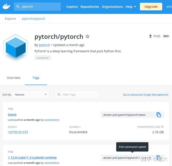The width and height of the screenshot is (172, 166).
Task: Click the pytorch blue cube logo
Action: 15,47
